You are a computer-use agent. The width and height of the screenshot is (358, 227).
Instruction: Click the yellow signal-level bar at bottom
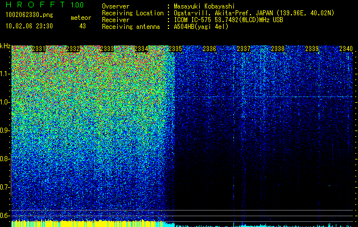(87, 224)
